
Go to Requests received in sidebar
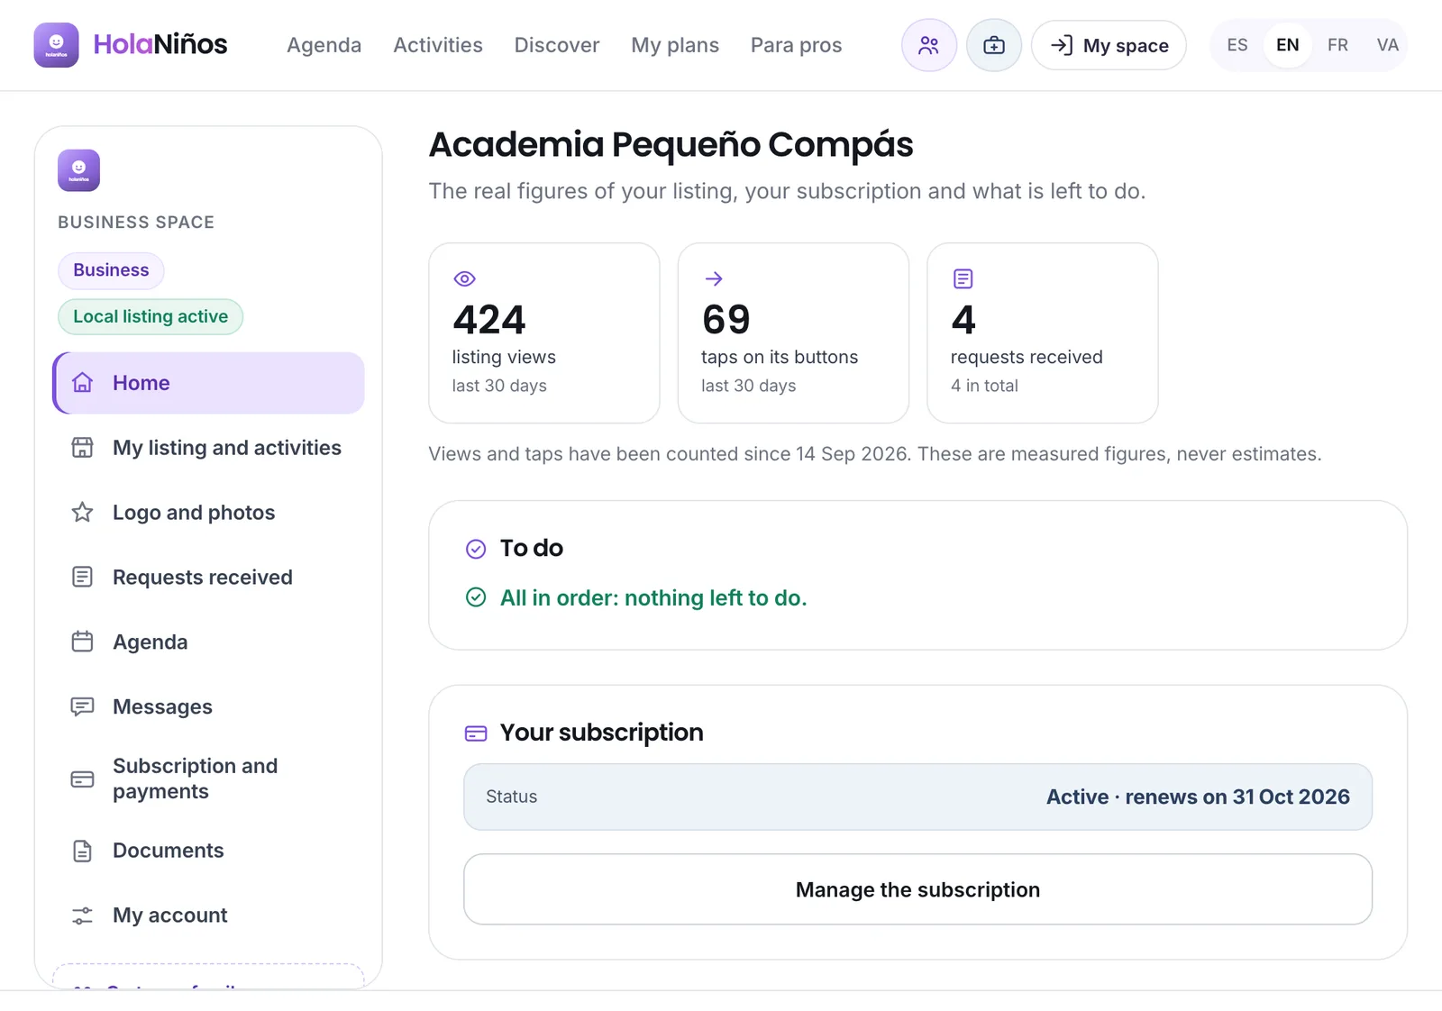tap(209, 578)
